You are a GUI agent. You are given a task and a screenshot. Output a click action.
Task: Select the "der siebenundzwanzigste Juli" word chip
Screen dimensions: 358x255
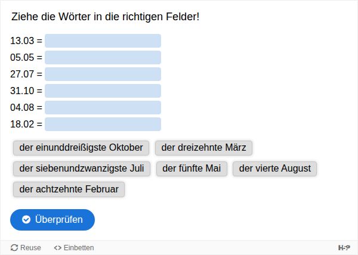[82, 169]
